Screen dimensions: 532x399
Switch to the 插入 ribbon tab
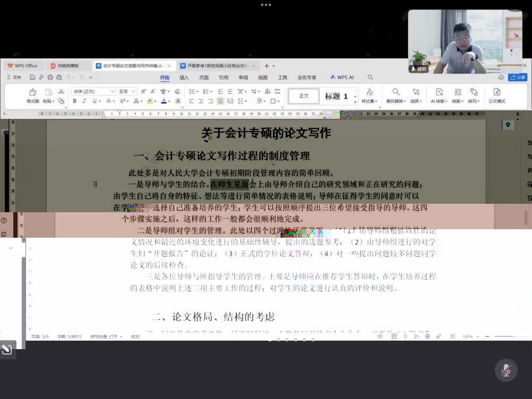click(184, 77)
